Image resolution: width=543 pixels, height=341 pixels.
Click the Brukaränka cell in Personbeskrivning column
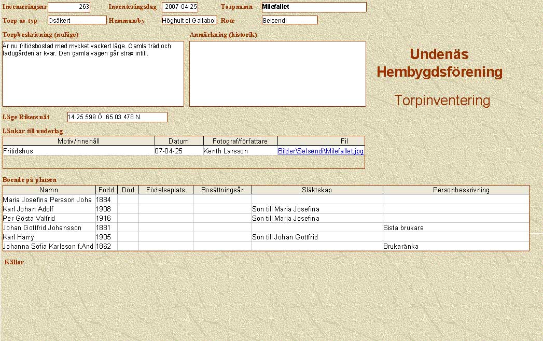click(455, 246)
